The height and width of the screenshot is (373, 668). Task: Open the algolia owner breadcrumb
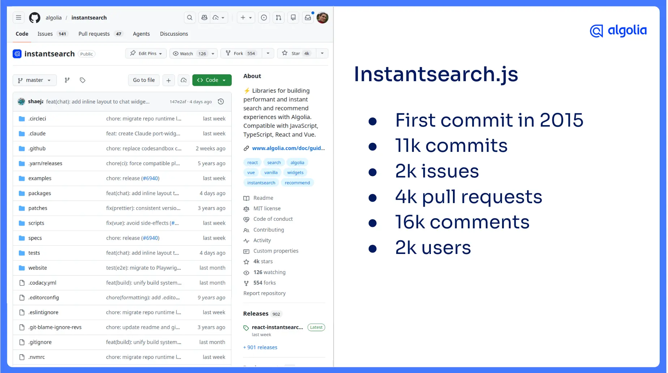[53, 17]
